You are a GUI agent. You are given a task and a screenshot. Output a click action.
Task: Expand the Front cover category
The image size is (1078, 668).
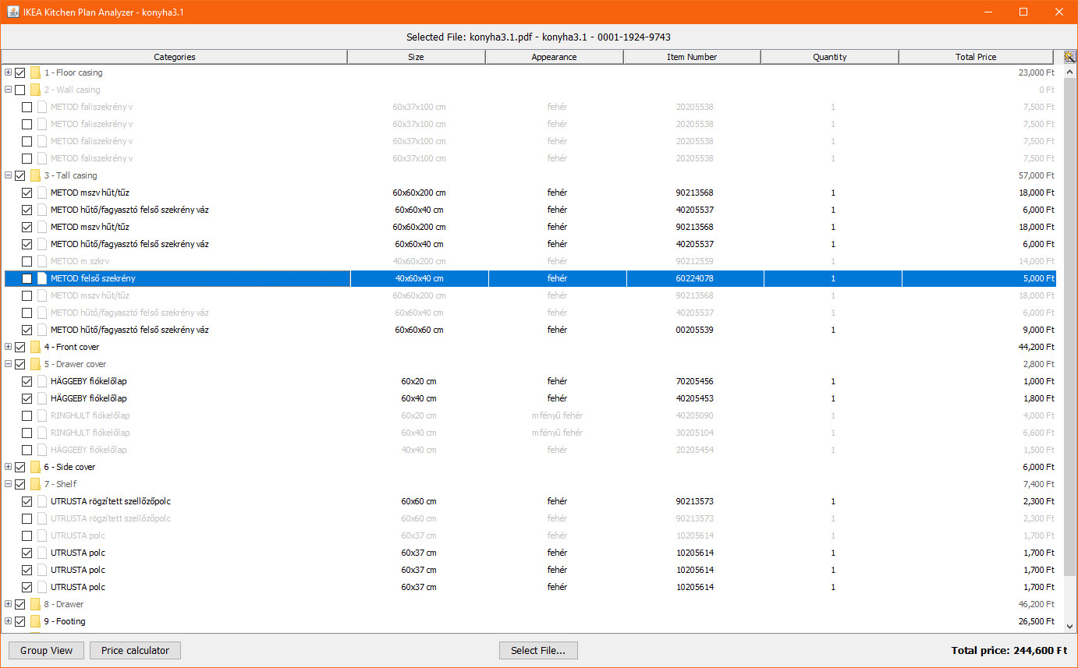[x=8, y=347]
